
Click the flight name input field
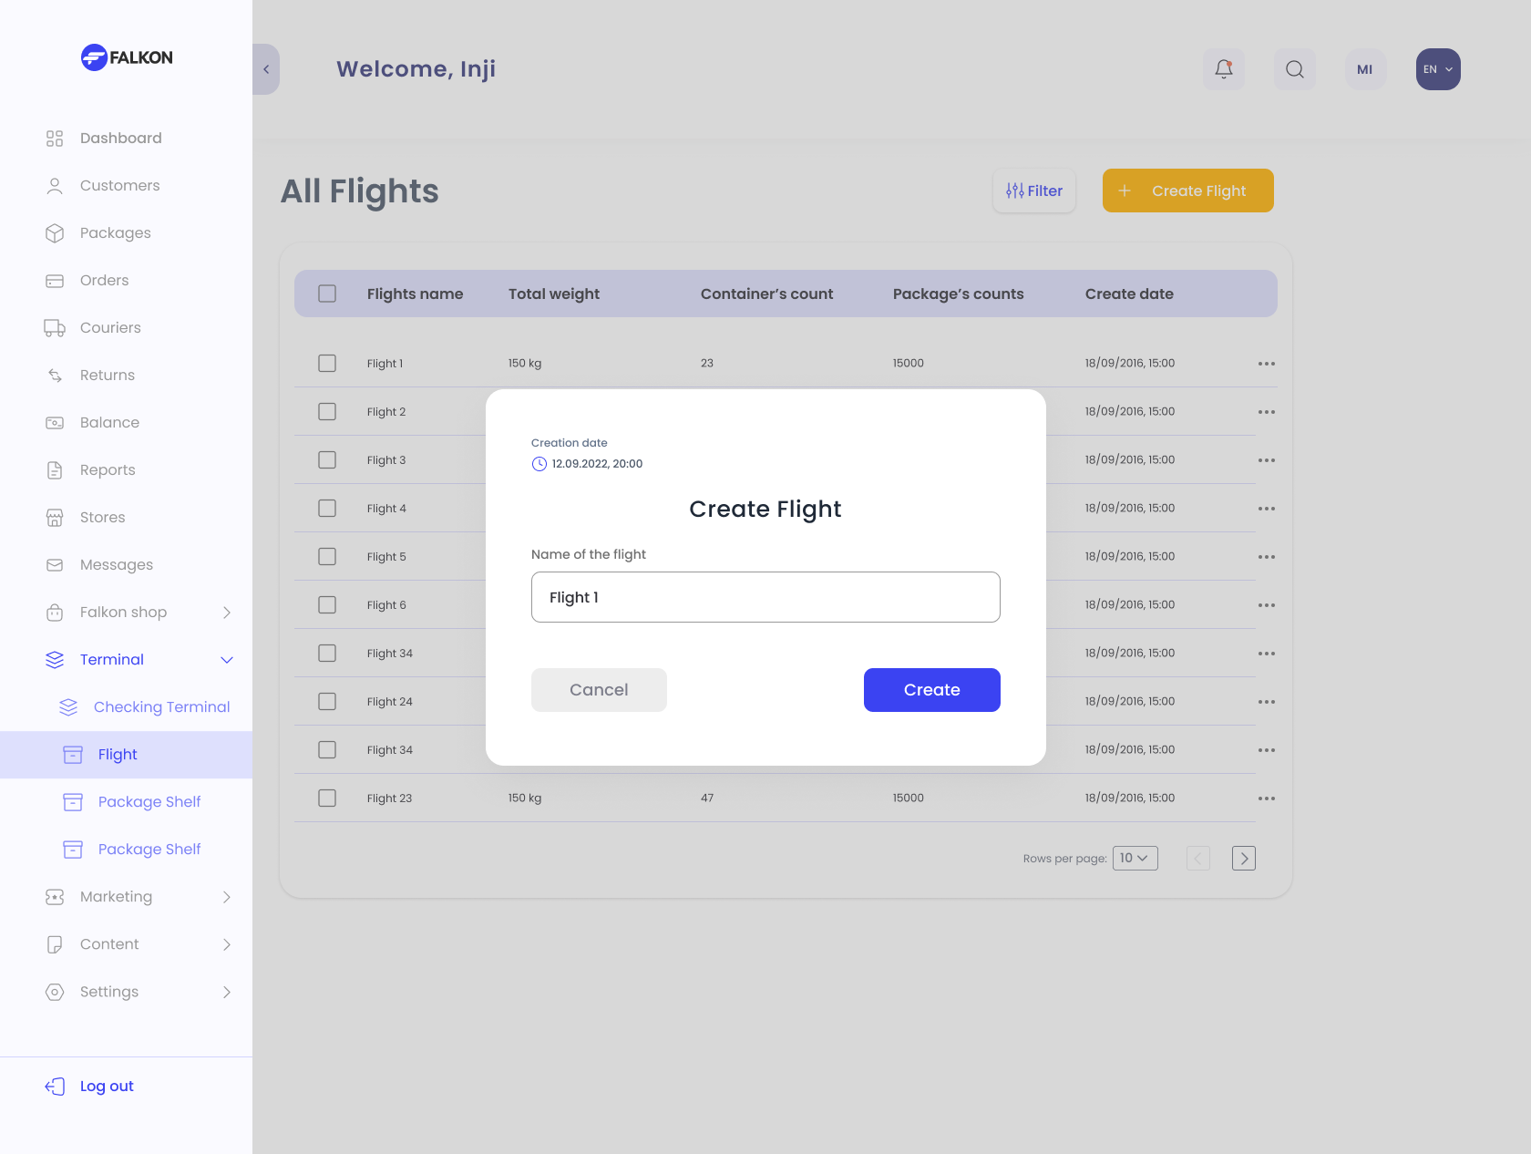pyautogui.click(x=765, y=597)
